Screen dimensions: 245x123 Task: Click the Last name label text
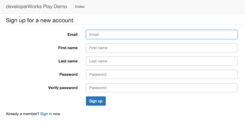tap(68, 61)
